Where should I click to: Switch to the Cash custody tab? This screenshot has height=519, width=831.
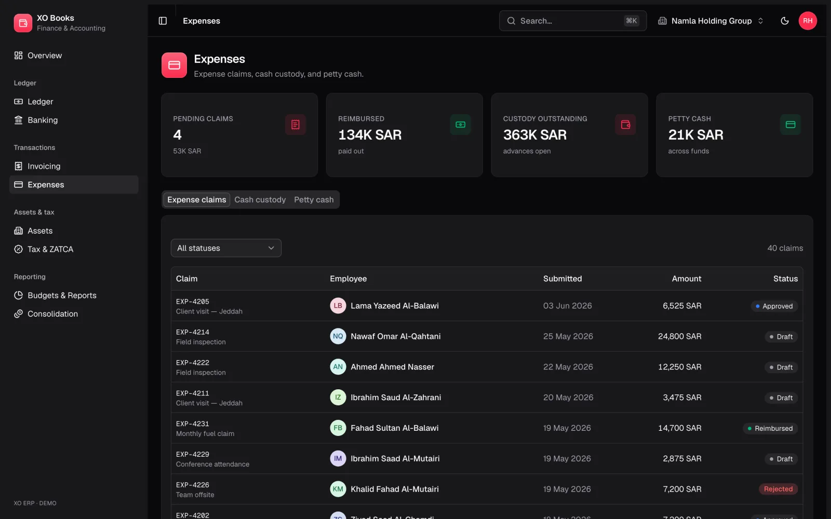coord(260,200)
